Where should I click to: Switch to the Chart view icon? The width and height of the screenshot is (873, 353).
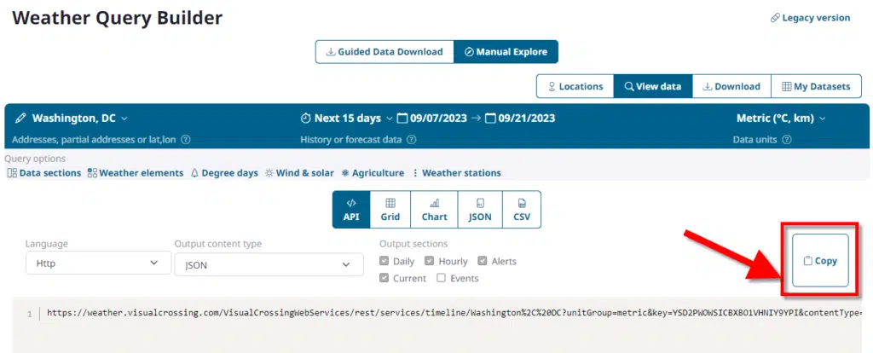click(x=434, y=209)
